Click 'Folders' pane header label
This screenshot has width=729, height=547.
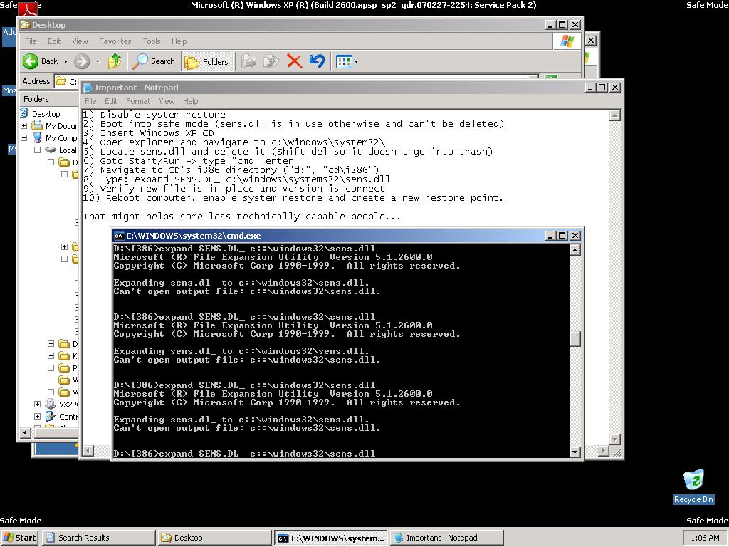[36, 99]
